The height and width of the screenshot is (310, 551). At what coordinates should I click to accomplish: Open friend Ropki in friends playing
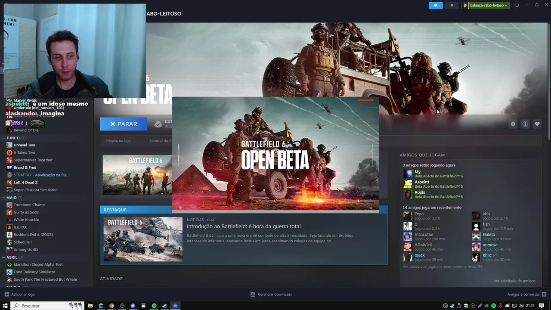[x=433, y=195]
